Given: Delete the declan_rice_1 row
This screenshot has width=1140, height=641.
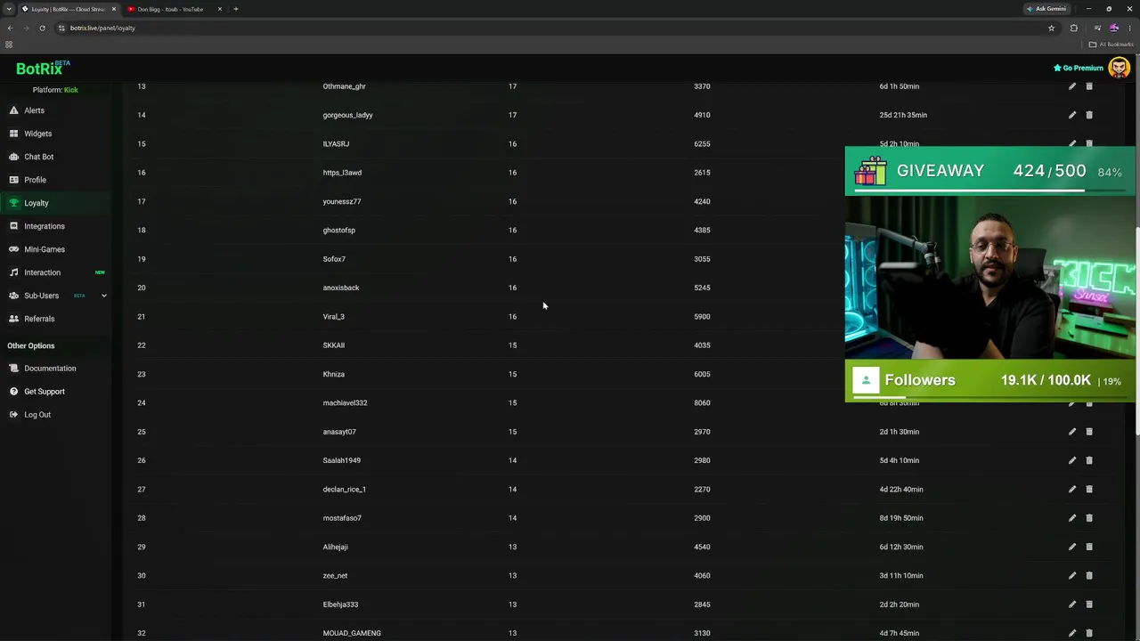Looking at the screenshot, I should click(1089, 489).
